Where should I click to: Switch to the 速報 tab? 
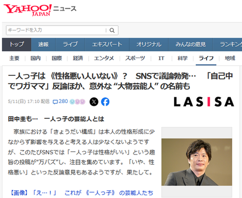tap(43, 44)
